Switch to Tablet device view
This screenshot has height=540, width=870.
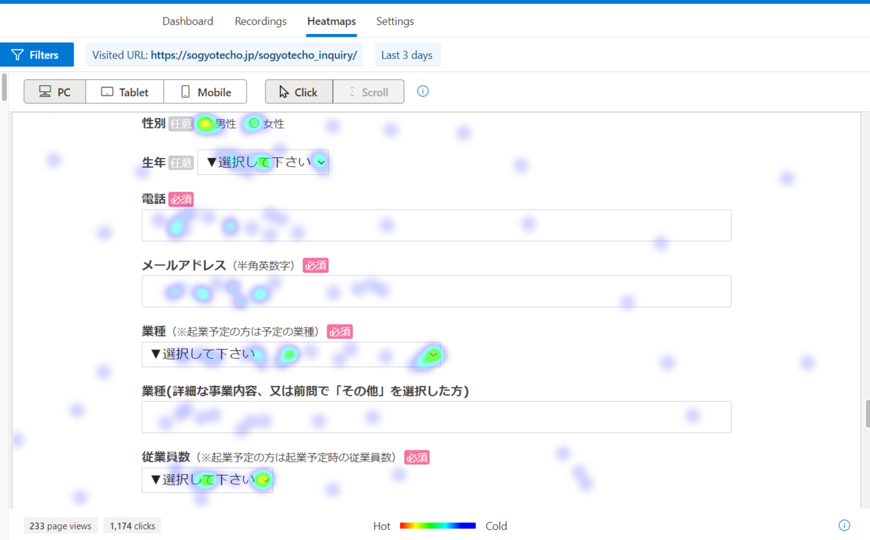click(125, 92)
